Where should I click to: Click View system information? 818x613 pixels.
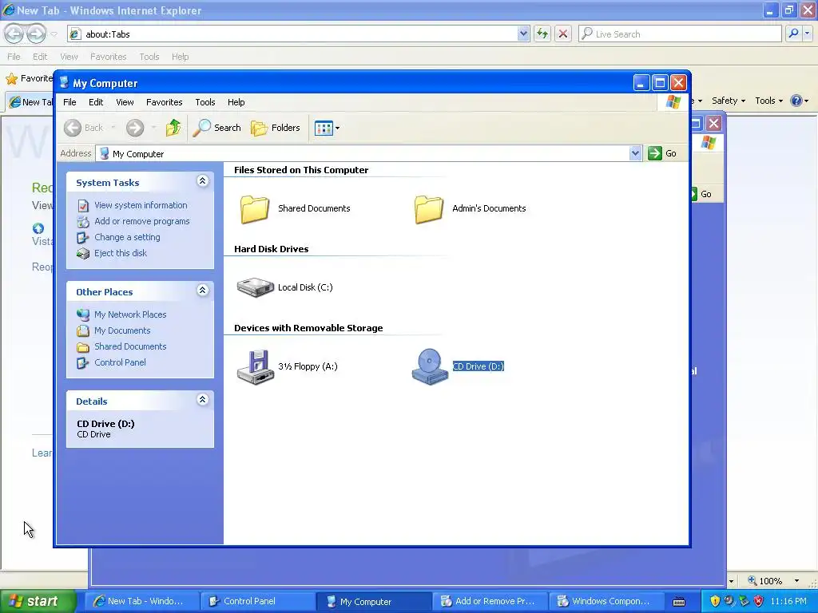[x=141, y=205]
